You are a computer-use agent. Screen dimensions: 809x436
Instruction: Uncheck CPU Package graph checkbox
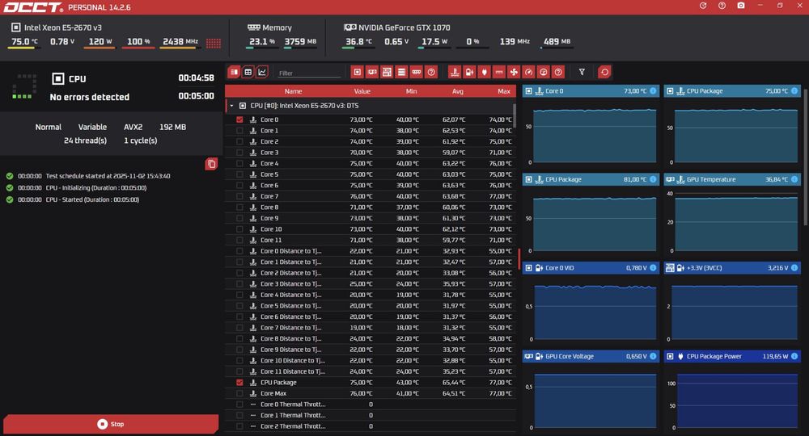pyautogui.click(x=239, y=383)
